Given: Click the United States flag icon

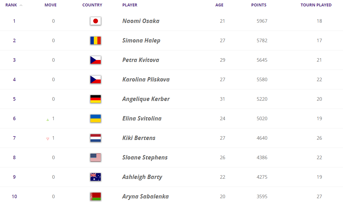Looking at the screenshot, I should pos(95,157).
